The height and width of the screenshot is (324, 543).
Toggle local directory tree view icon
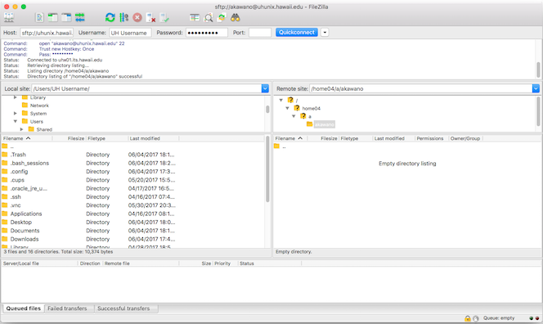(x=52, y=17)
